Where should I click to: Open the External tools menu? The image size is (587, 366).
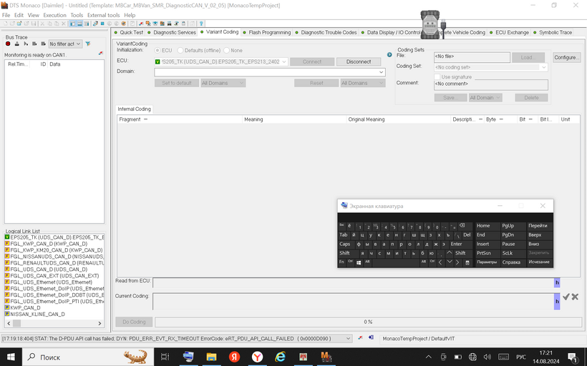click(103, 15)
